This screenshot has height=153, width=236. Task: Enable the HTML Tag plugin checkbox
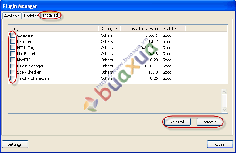[x=13, y=48]
